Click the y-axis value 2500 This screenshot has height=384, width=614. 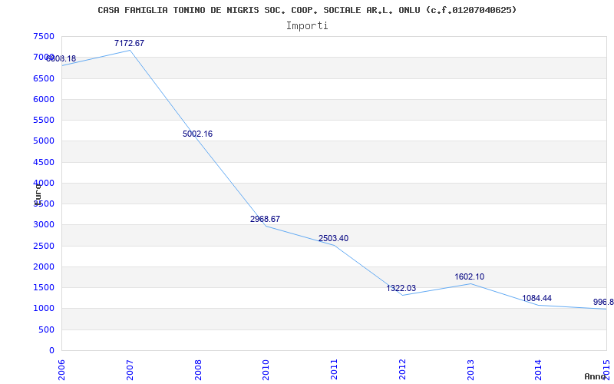[x=44, y=246]
